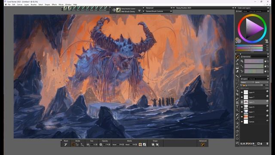The width and height of the screenshot is (275, 155).
Task: Open General Brush Controls panel options
Action: point(171,11)
